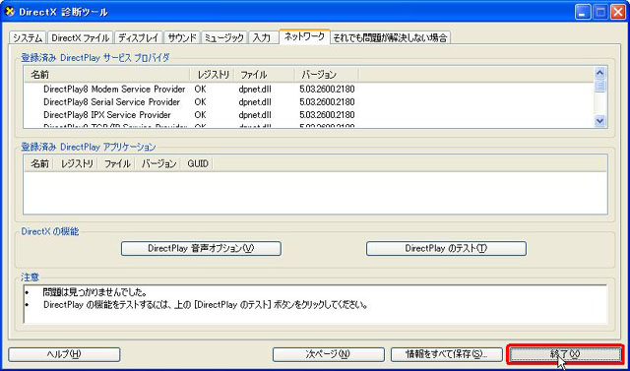Open the それでも問題が解決しない場合 tab

[390, 37]
